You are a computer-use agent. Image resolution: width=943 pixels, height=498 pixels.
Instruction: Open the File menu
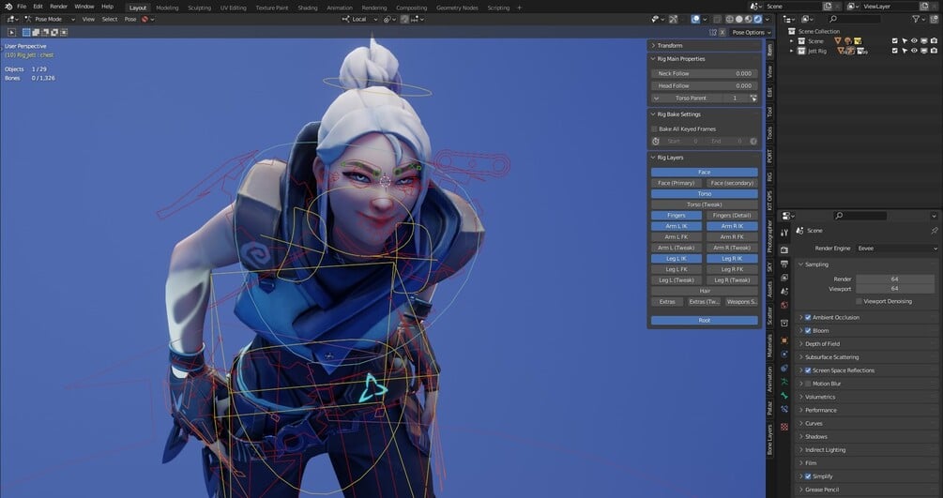click(x=22, y=7)
